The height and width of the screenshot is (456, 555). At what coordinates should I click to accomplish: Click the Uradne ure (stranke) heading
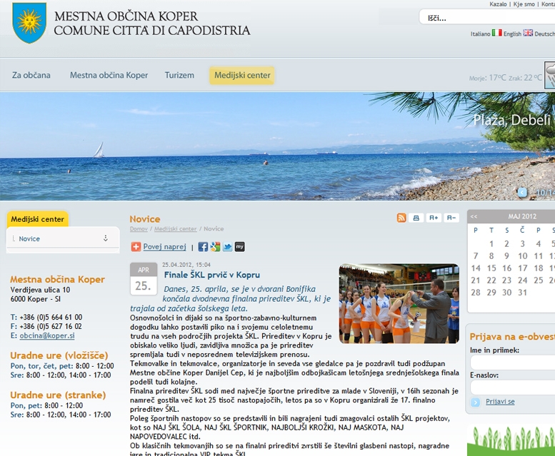point(58,395)
